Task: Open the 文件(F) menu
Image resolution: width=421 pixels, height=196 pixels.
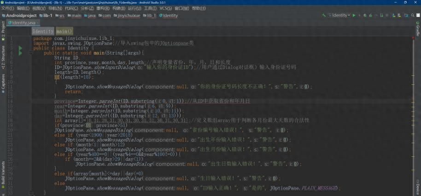Action: click(x=7, y=8)
